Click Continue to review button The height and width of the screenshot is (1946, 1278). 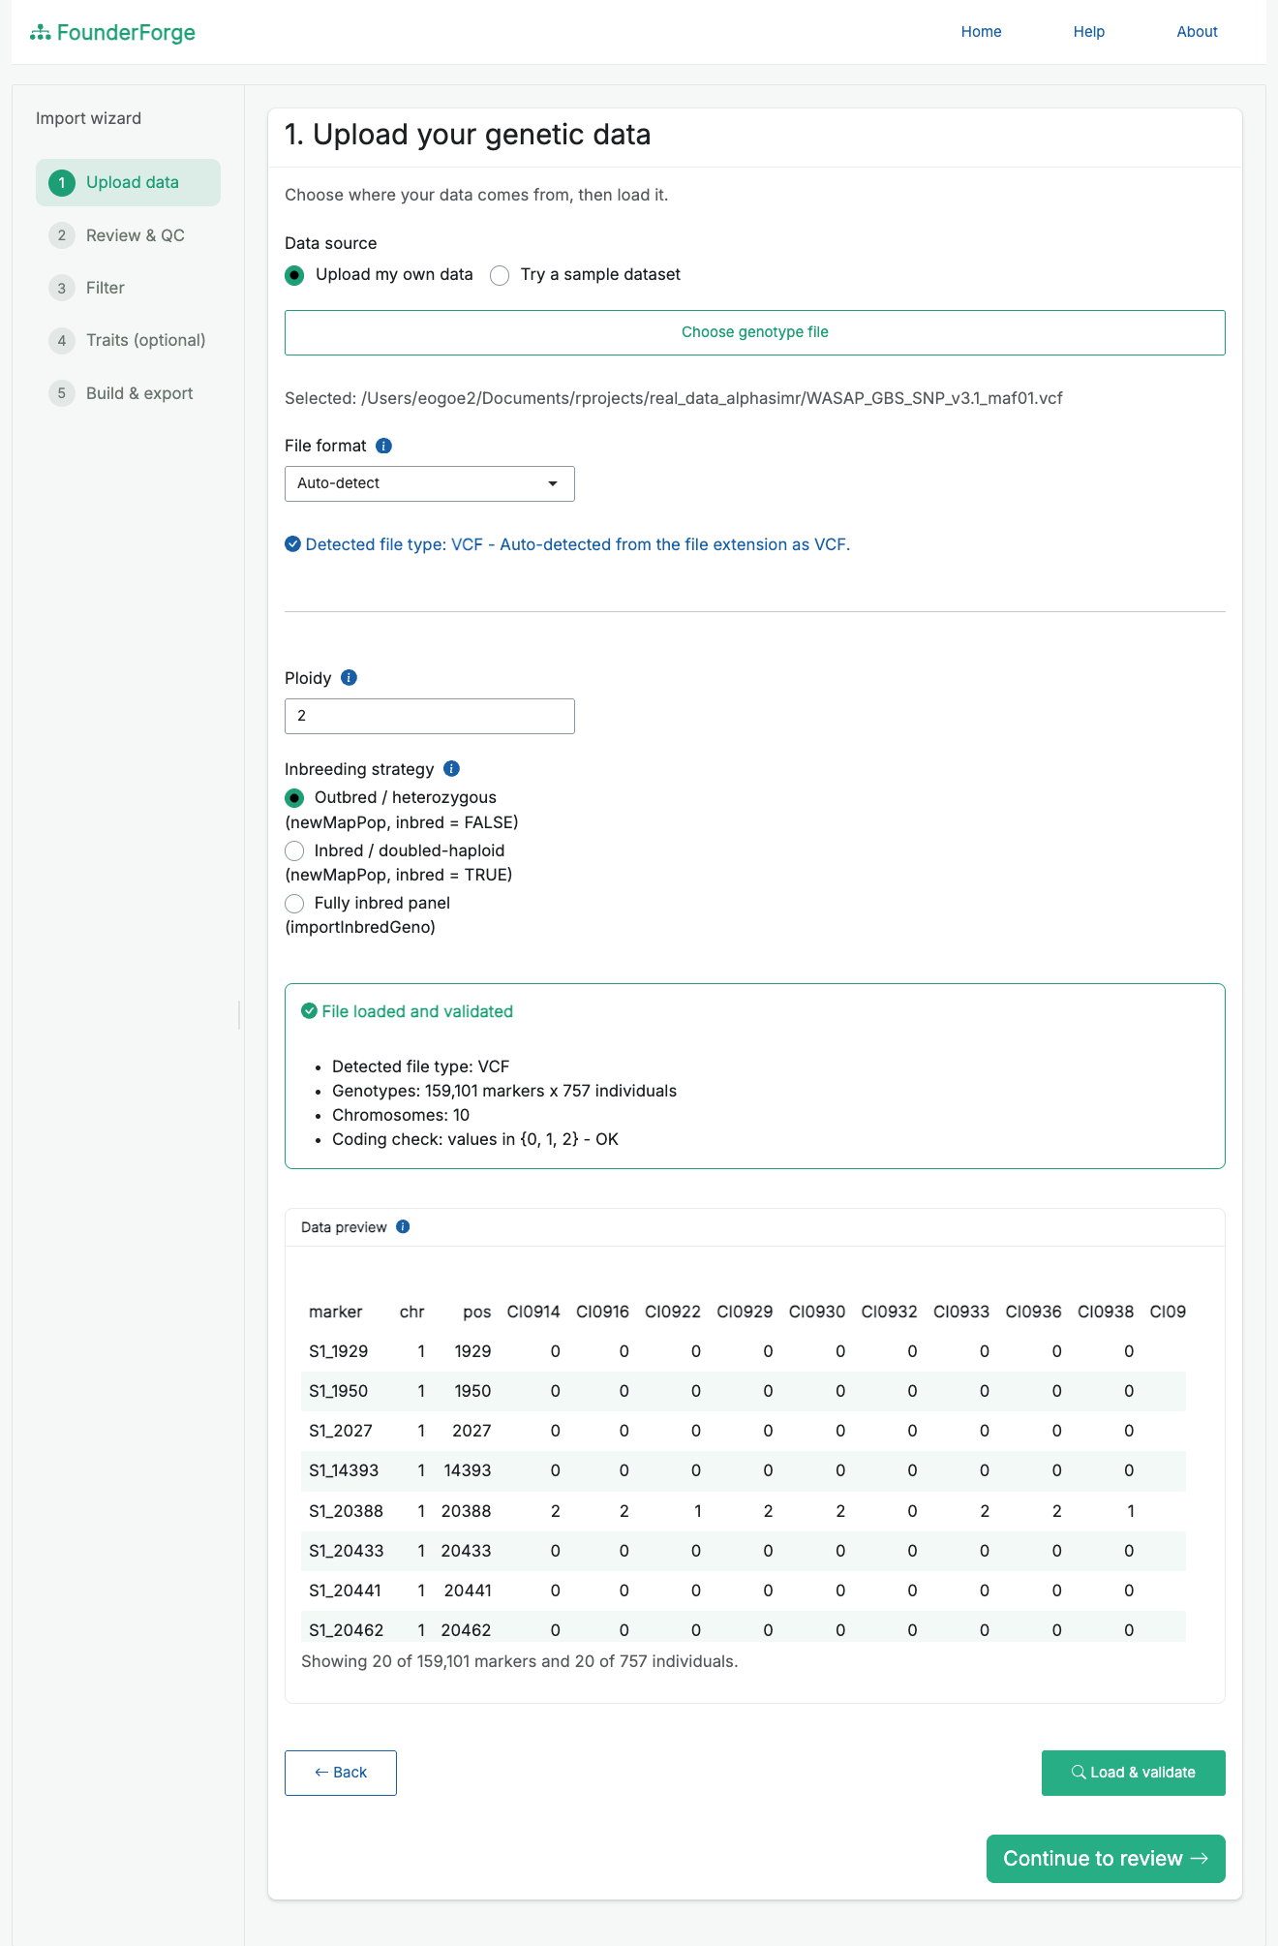click(1106, 1859)
